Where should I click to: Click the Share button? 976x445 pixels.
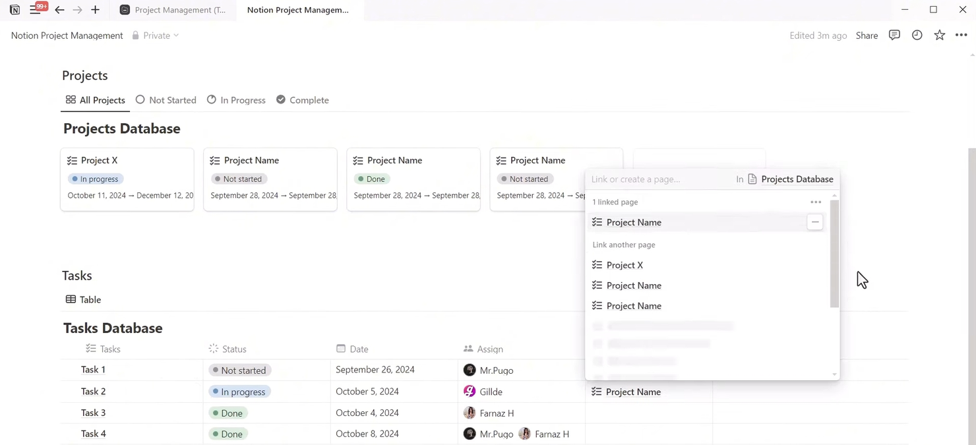(x=867, y=35)
